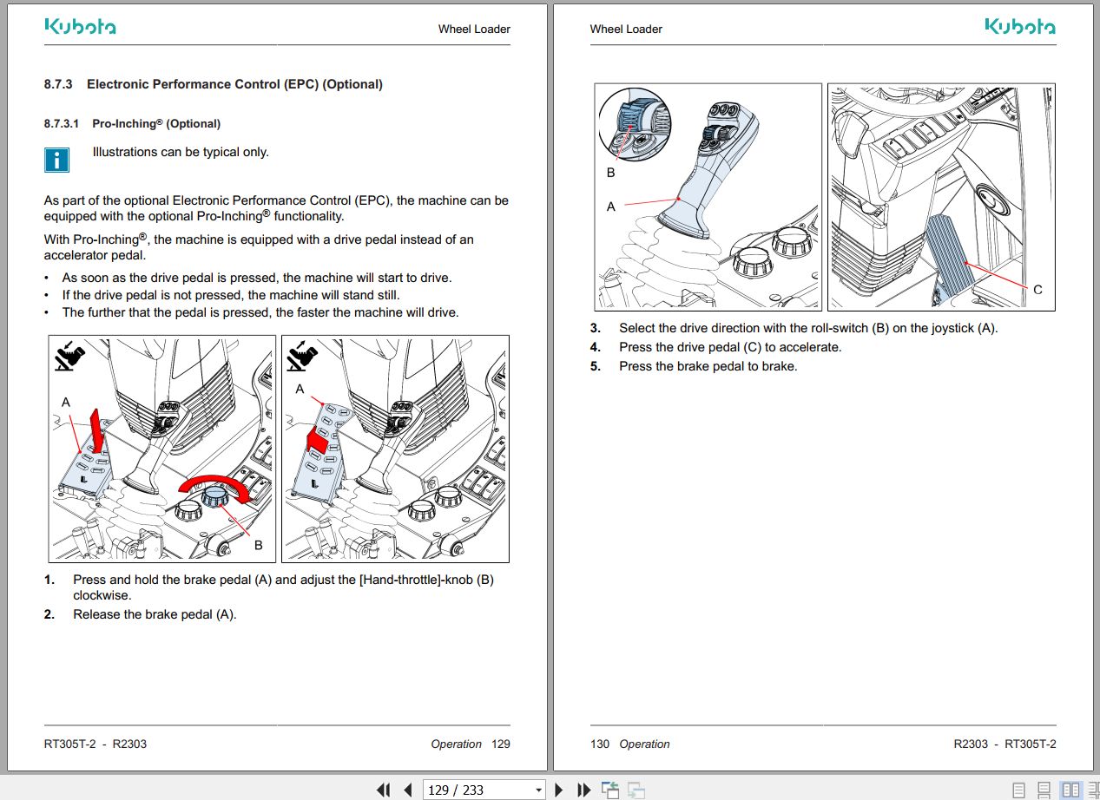Screen dimensions: 1100x800
Task: Open the page number dropdown list
Action: [x=539, y=790]
